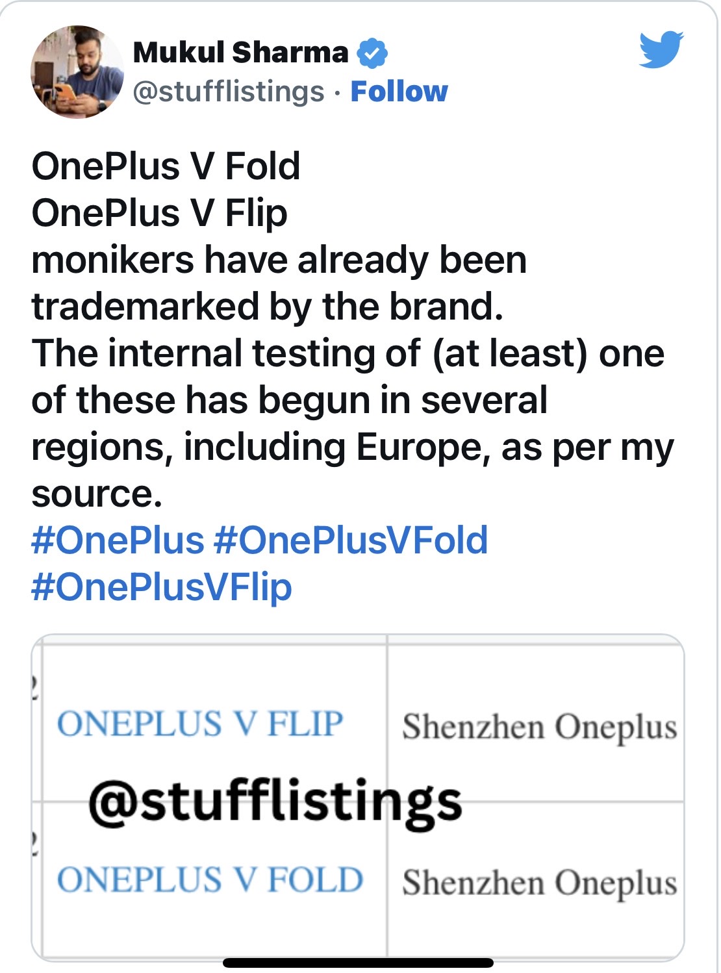This screenshot has height=973, width=721.
Task: Click the gray @stufflistings handle in the header
Action: pyautogui.click(x=229, y=92)
